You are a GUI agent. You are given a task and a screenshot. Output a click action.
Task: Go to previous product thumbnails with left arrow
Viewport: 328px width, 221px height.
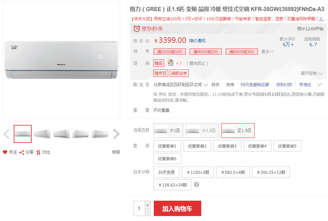[x=7, y=134]
